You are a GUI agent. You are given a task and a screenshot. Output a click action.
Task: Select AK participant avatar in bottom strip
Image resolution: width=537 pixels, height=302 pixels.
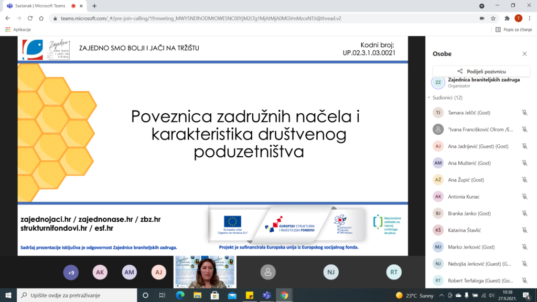click(100, 272)
